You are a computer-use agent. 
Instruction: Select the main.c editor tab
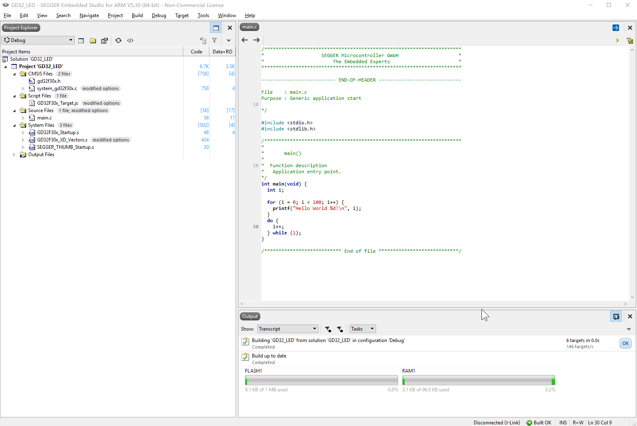pyautogui.click(x=249, y=27)
